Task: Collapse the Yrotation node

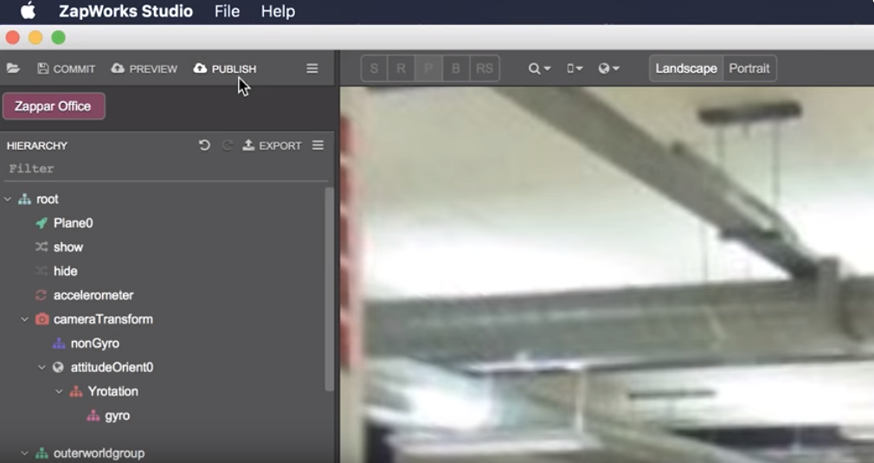Action: [59, 391]
